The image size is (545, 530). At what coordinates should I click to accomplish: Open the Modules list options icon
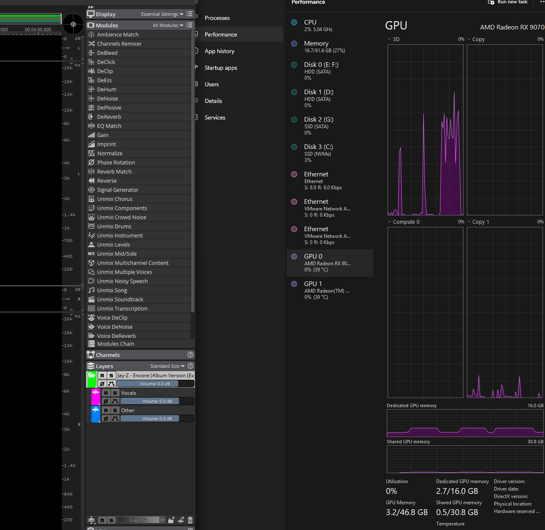pyautogui.click(x=189, y=25)
